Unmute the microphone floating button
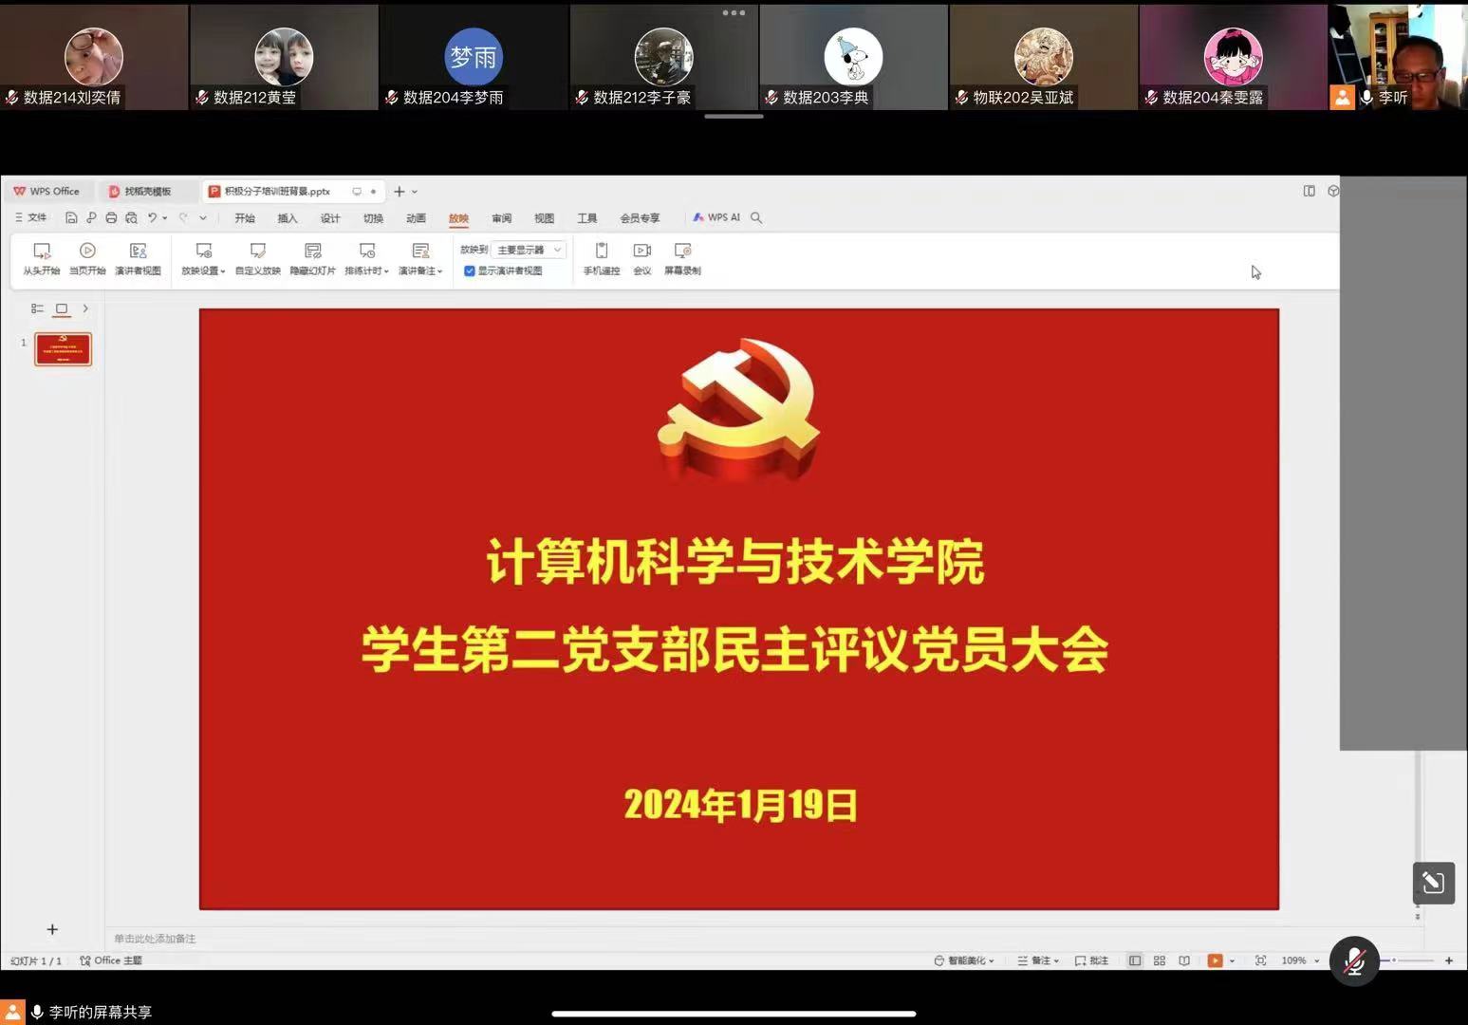This screenshot has width=1468, height=1025. (1354, 961)
